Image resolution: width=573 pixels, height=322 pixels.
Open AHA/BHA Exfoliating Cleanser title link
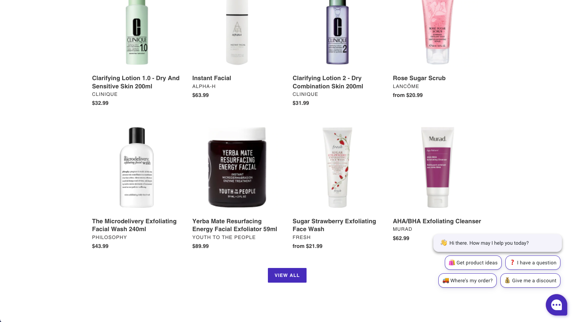[x=437, y=221]
